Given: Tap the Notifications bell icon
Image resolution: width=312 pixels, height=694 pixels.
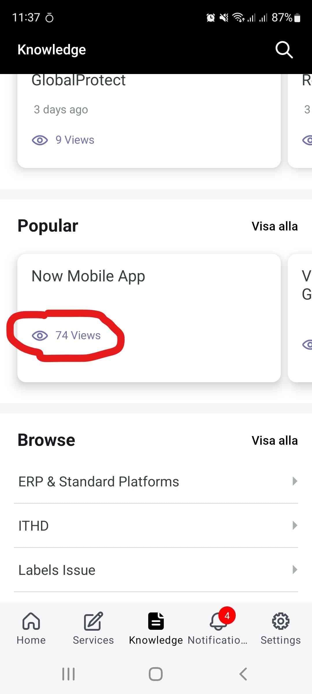Looking at the screenshot, I should coord(218,621).
